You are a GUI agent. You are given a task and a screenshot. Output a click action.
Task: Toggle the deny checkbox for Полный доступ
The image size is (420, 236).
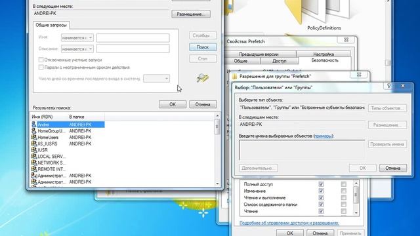(x=344, y=184)
